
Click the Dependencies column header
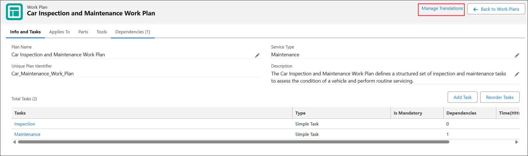click(x=470, y=113)
